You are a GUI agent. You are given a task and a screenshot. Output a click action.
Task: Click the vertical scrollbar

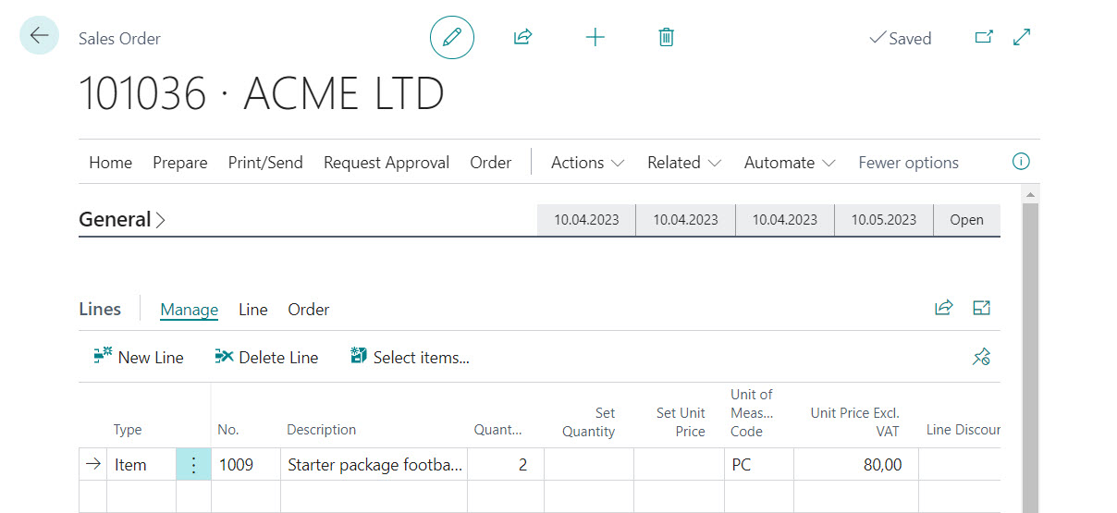pos(1030,356)
